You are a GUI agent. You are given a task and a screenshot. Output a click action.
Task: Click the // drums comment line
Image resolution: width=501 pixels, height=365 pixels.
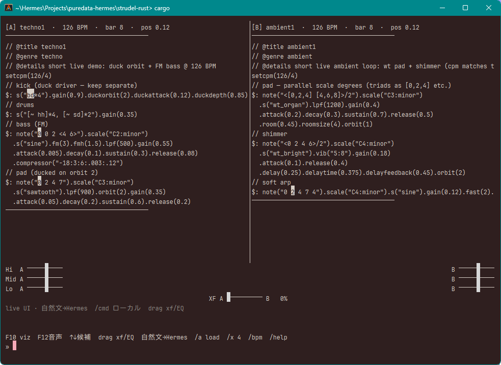pos(19,105)
